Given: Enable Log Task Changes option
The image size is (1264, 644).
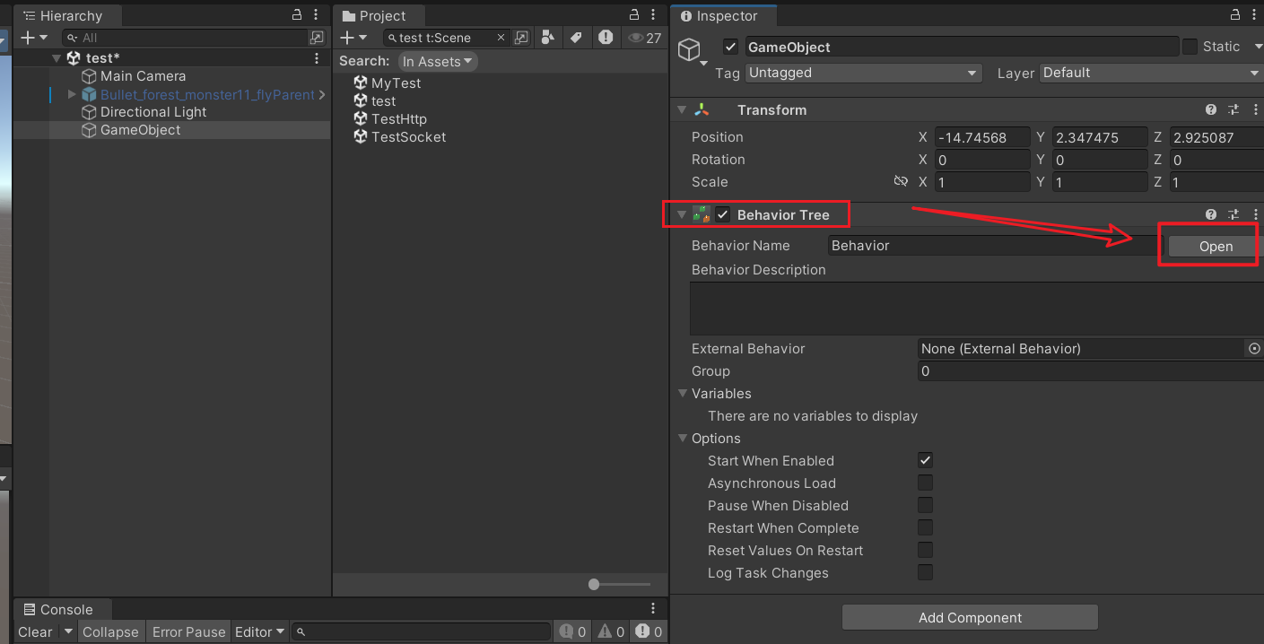Looking at the screenshot, I should 925,573.
